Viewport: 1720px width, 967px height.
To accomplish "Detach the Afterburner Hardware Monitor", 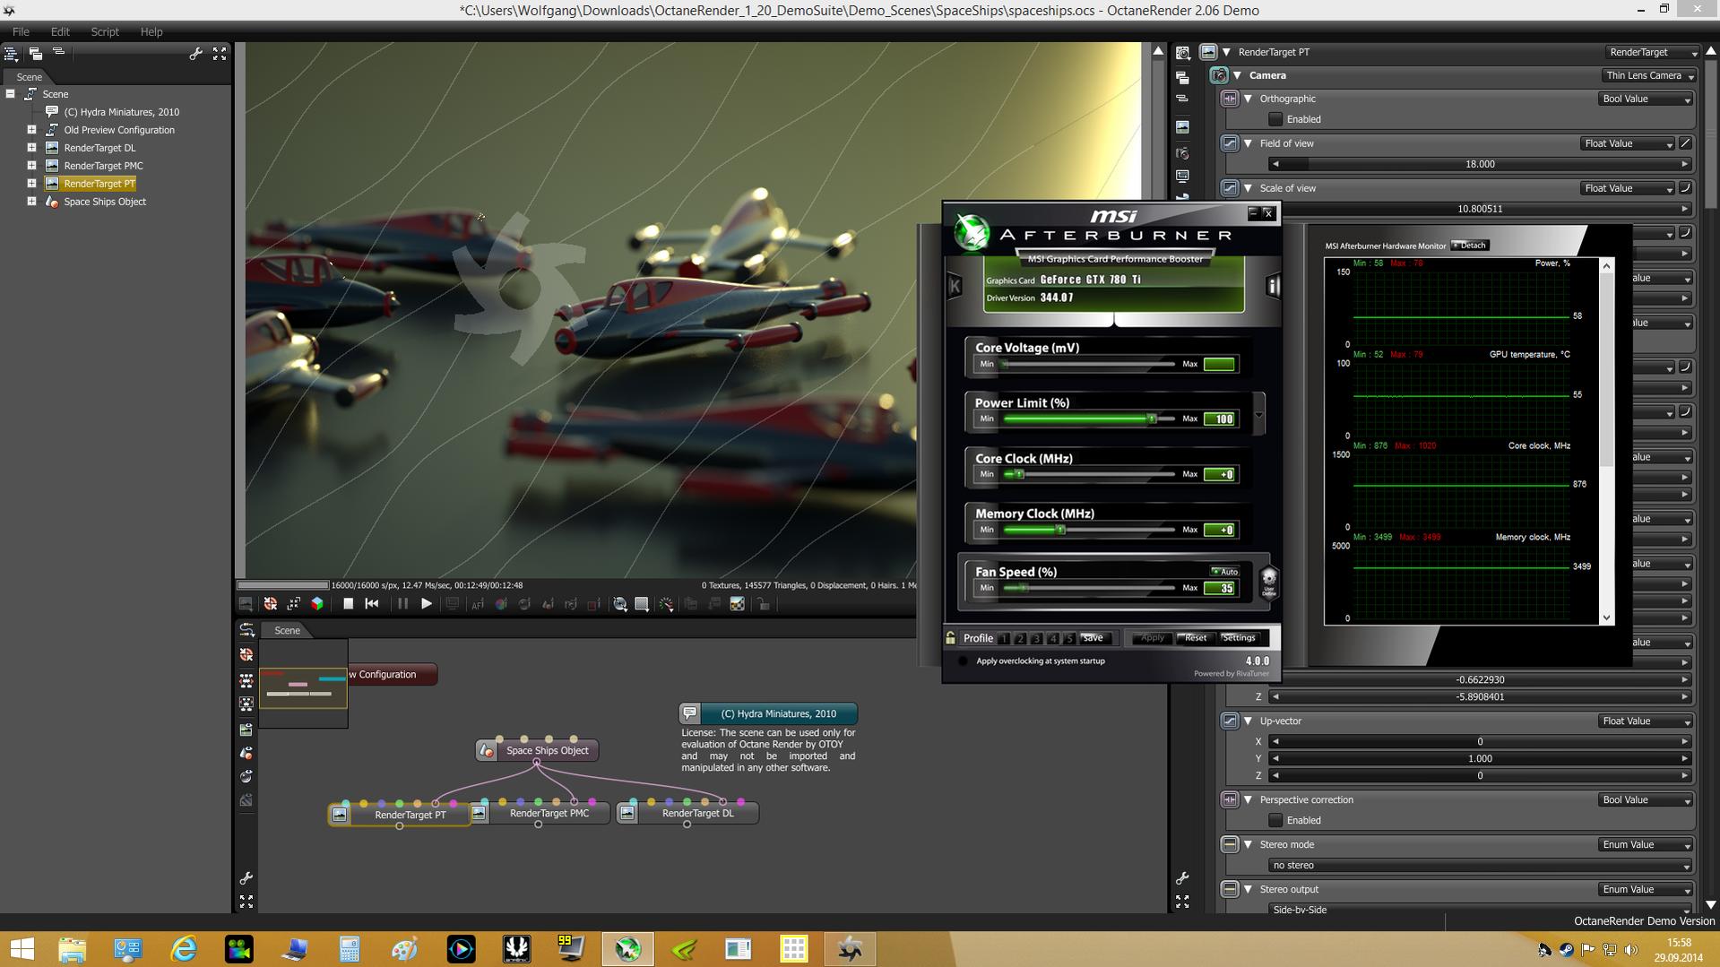I will 1470,246.
